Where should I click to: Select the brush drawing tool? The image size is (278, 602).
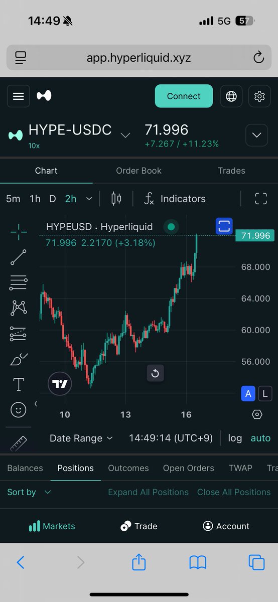(19, 359)
